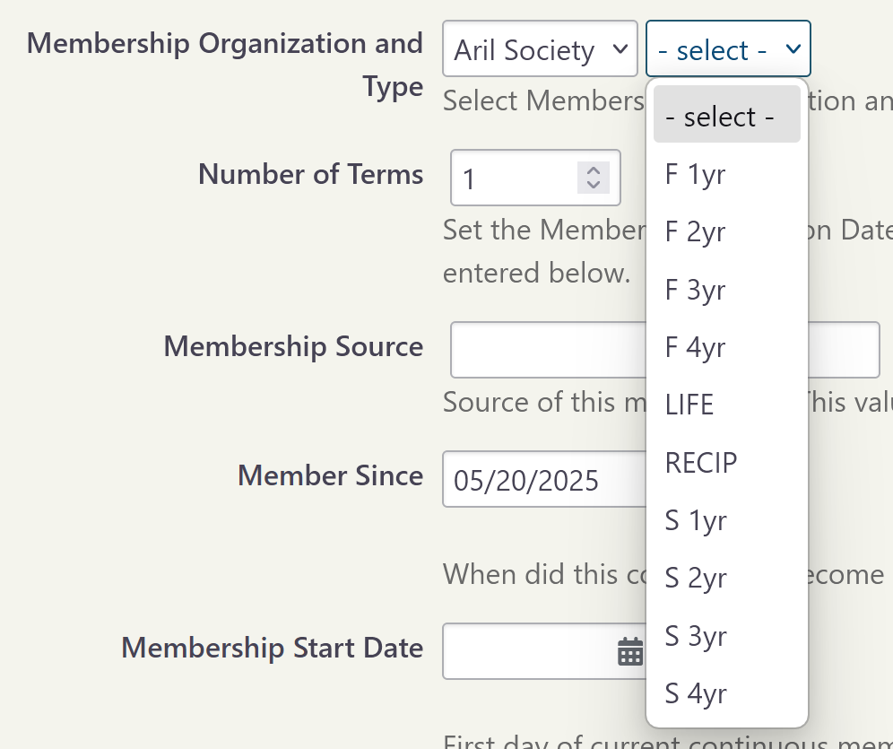
Task: Open the membership type select dropdown
Action: tap(728, 49)
